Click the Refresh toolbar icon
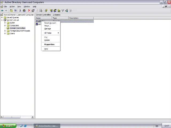Viewport: 171px width, 128px height. (x=37, y=11)
